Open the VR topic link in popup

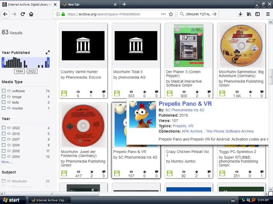pyautogui.click(x=191, y=126)
